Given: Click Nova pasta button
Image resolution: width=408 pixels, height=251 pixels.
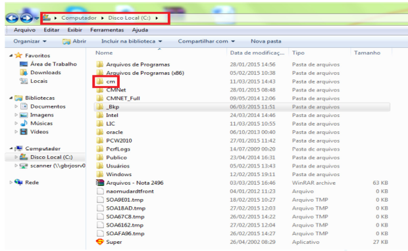Looking at the screenshot, I should (x=266, y=41).
